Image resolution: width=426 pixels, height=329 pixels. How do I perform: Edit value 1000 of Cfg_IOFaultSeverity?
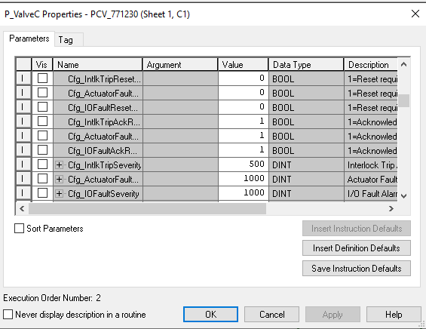tap(243, 193)
